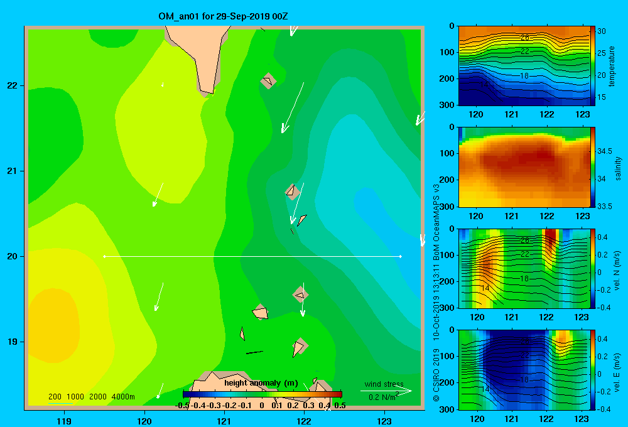Click the vertical 'salinity' axis label
Screen dimensions: 628x427
[618, 169]
